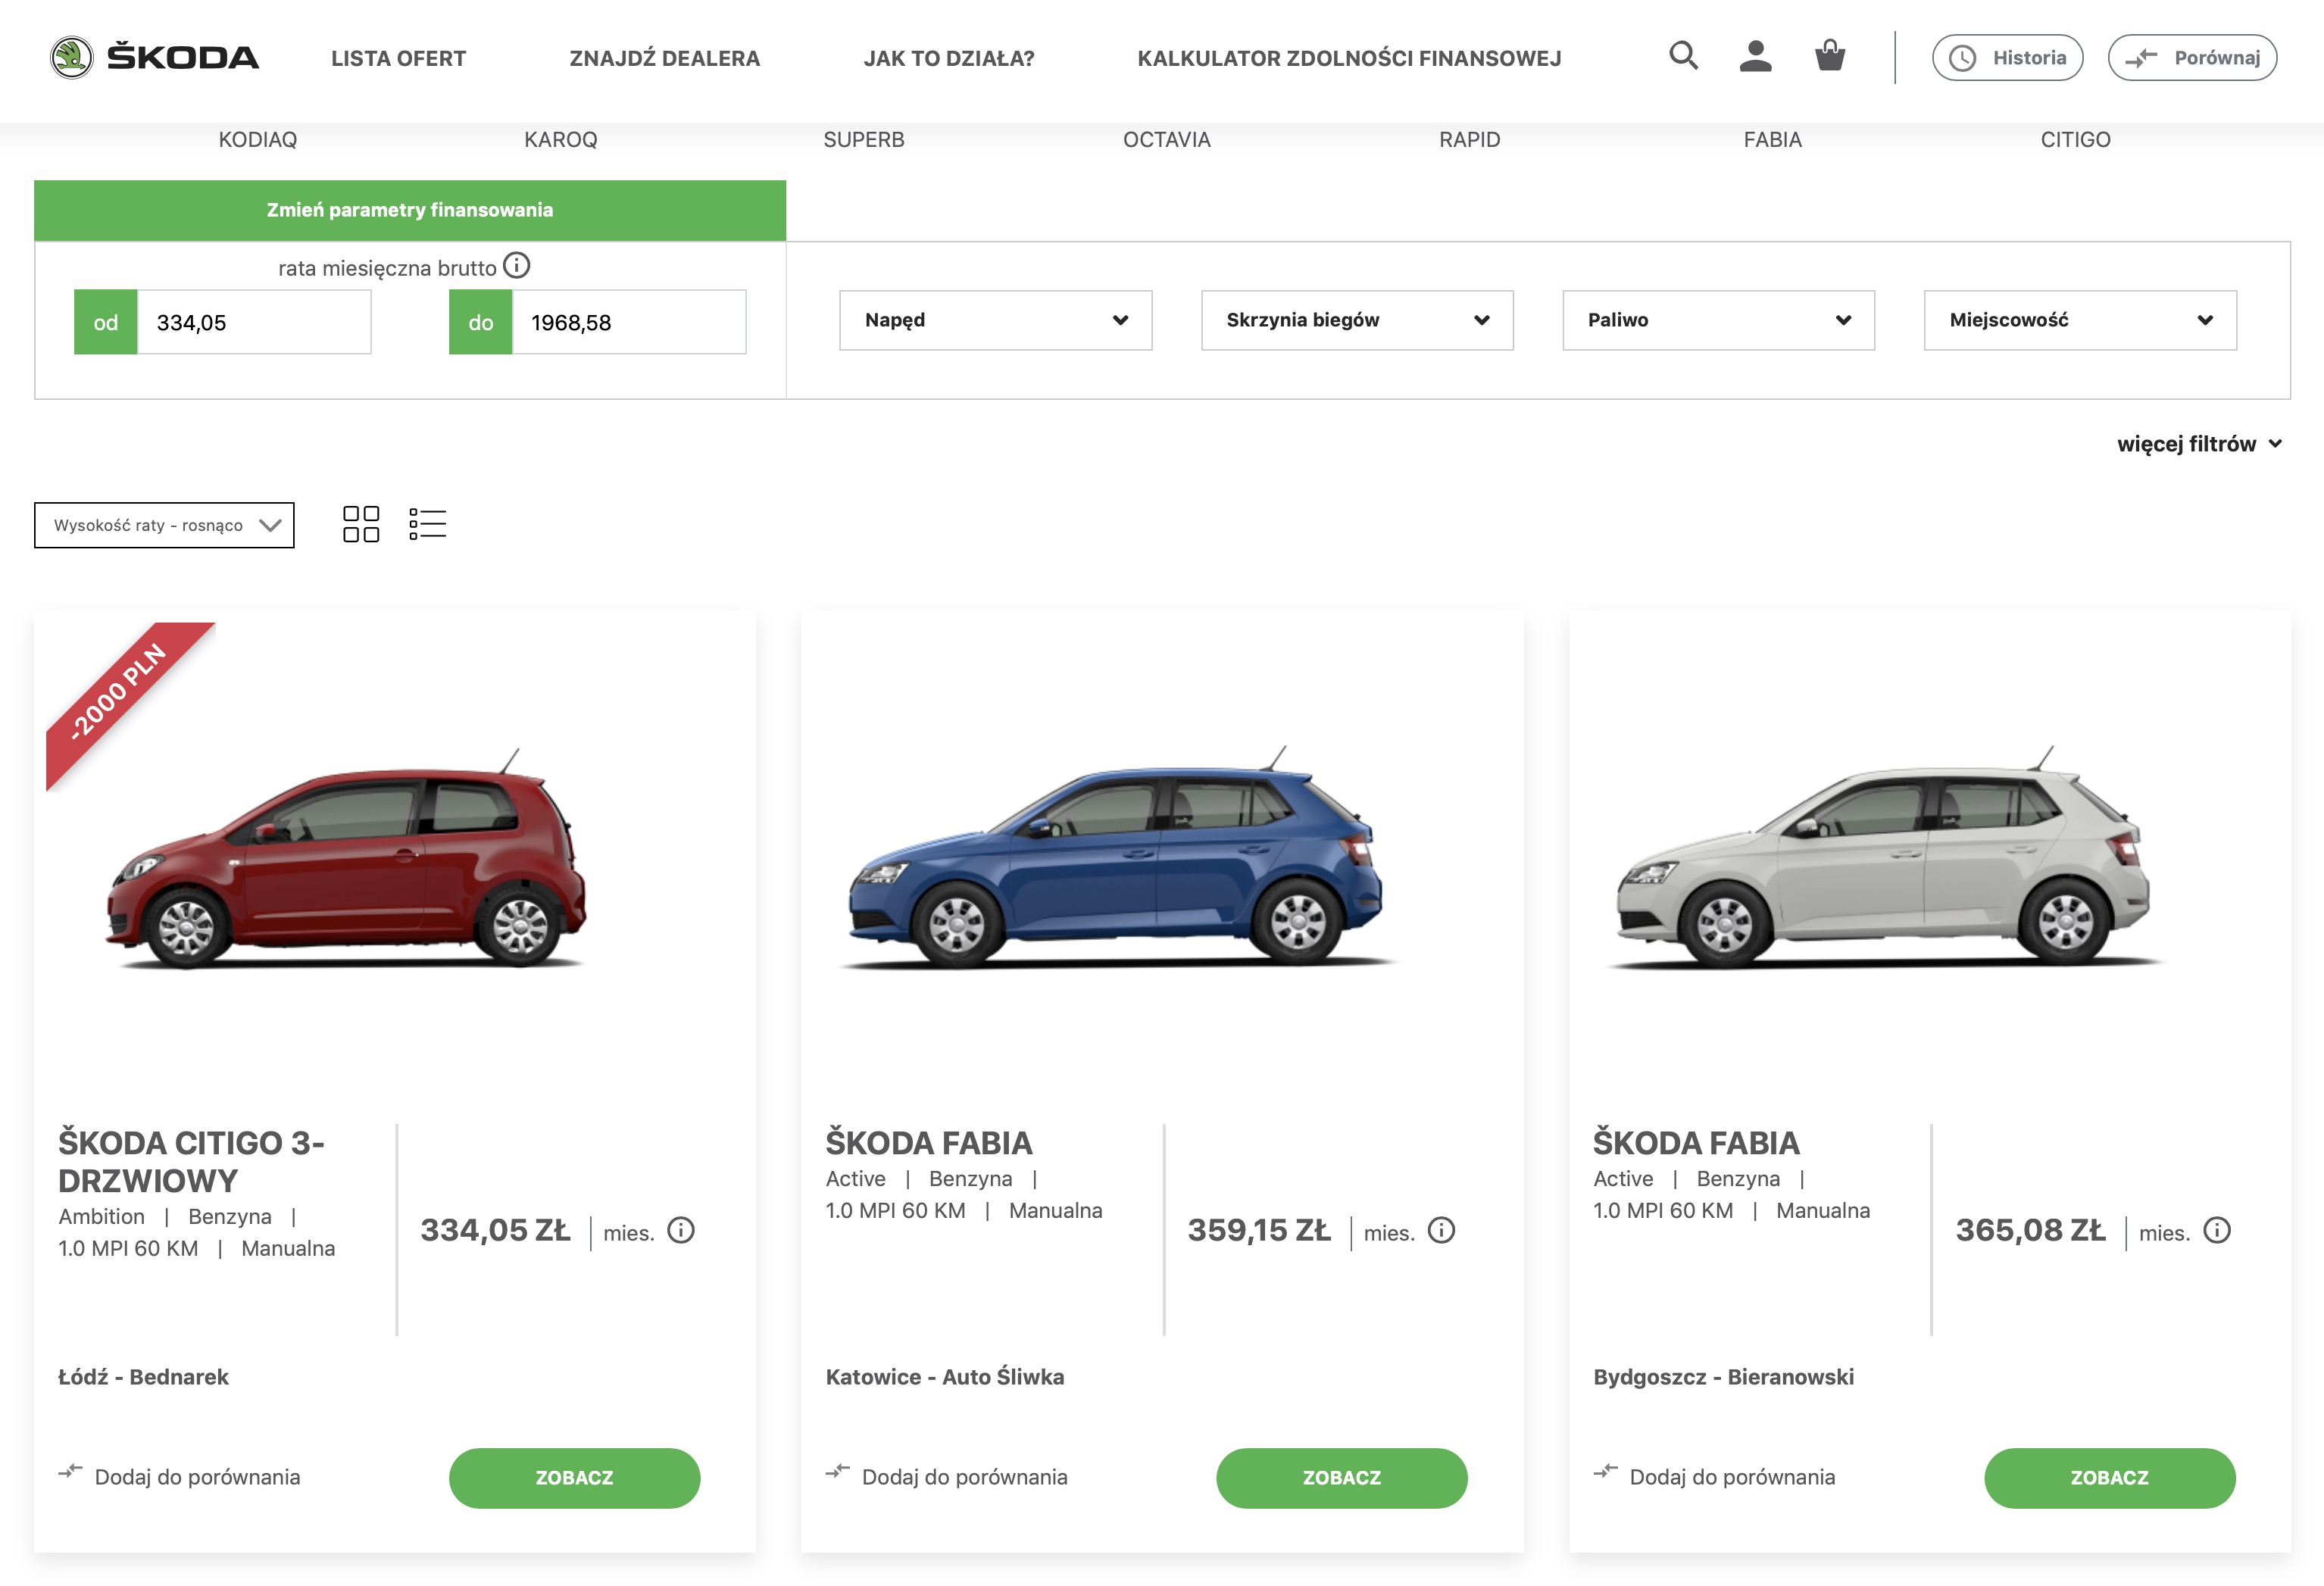Image resolution: width=2324 pixels, height=1586 pixels.
Task: Select the FABIA model tab
Action: pos(1773,140)
